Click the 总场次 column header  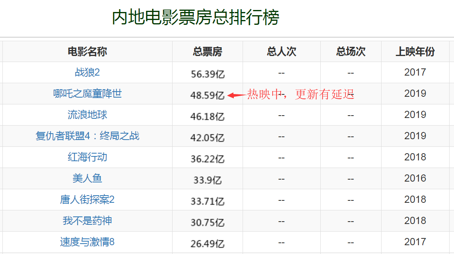tap(351, 52)
